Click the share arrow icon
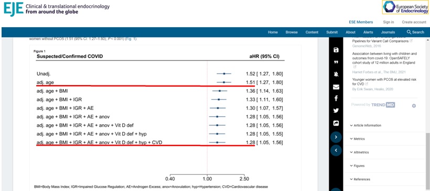430x191 pixels. coord(336,123)
